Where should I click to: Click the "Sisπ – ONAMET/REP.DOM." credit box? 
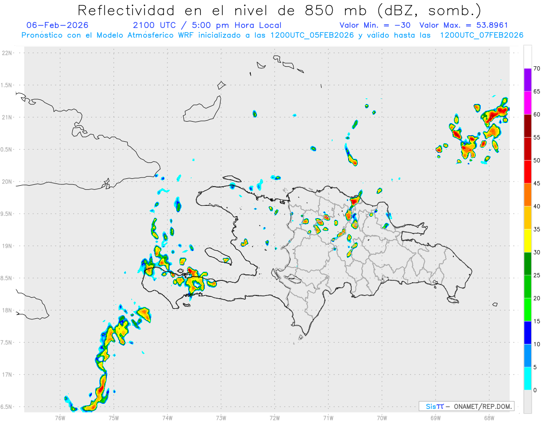tap(466, 406)
